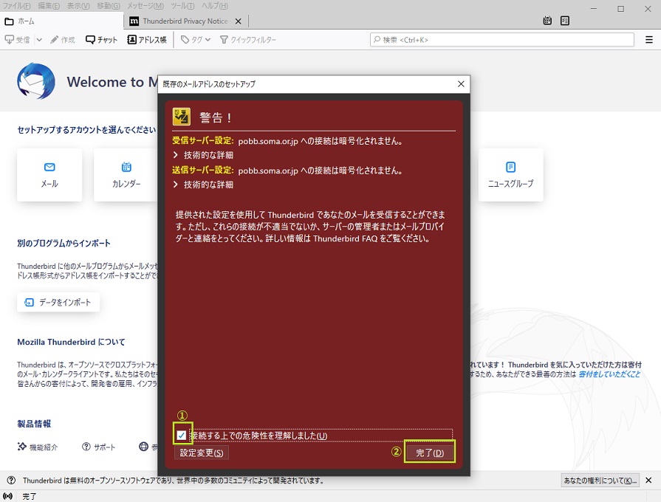Click the Write (作成) toolbar button
This screenshot has width=661, height=502.
pyautogui.click(x=62, y=40)
